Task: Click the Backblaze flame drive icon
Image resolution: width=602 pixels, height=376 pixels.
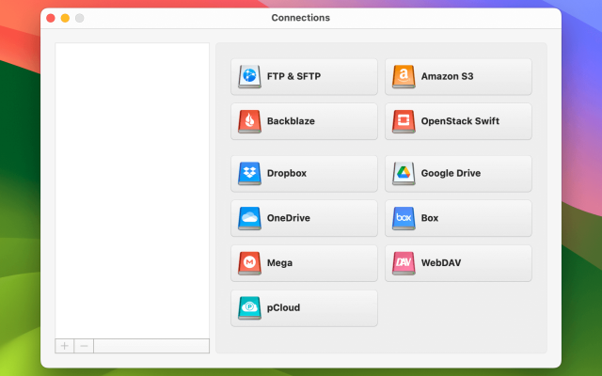Action: (249, 121)
